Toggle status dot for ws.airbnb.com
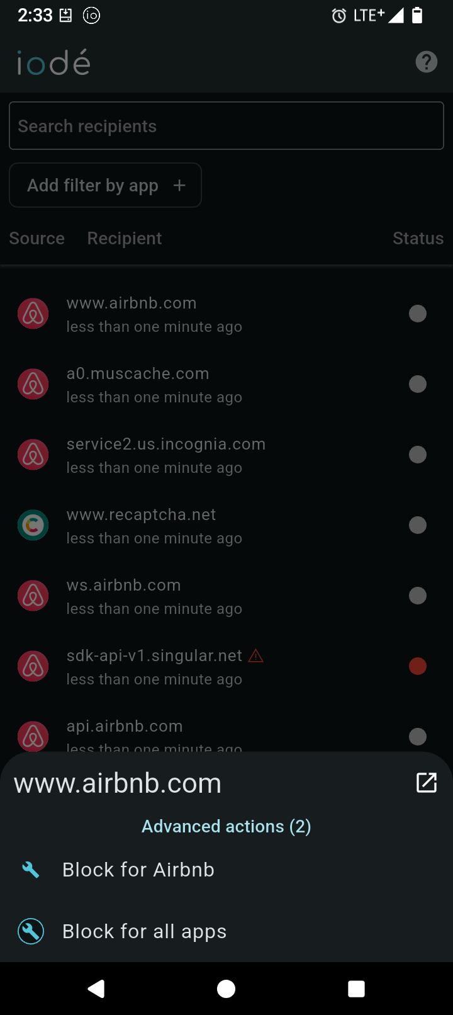Image resolution: width=453 pixels, height=1015 pixels. pyautogui.click(x=418, y=596)
